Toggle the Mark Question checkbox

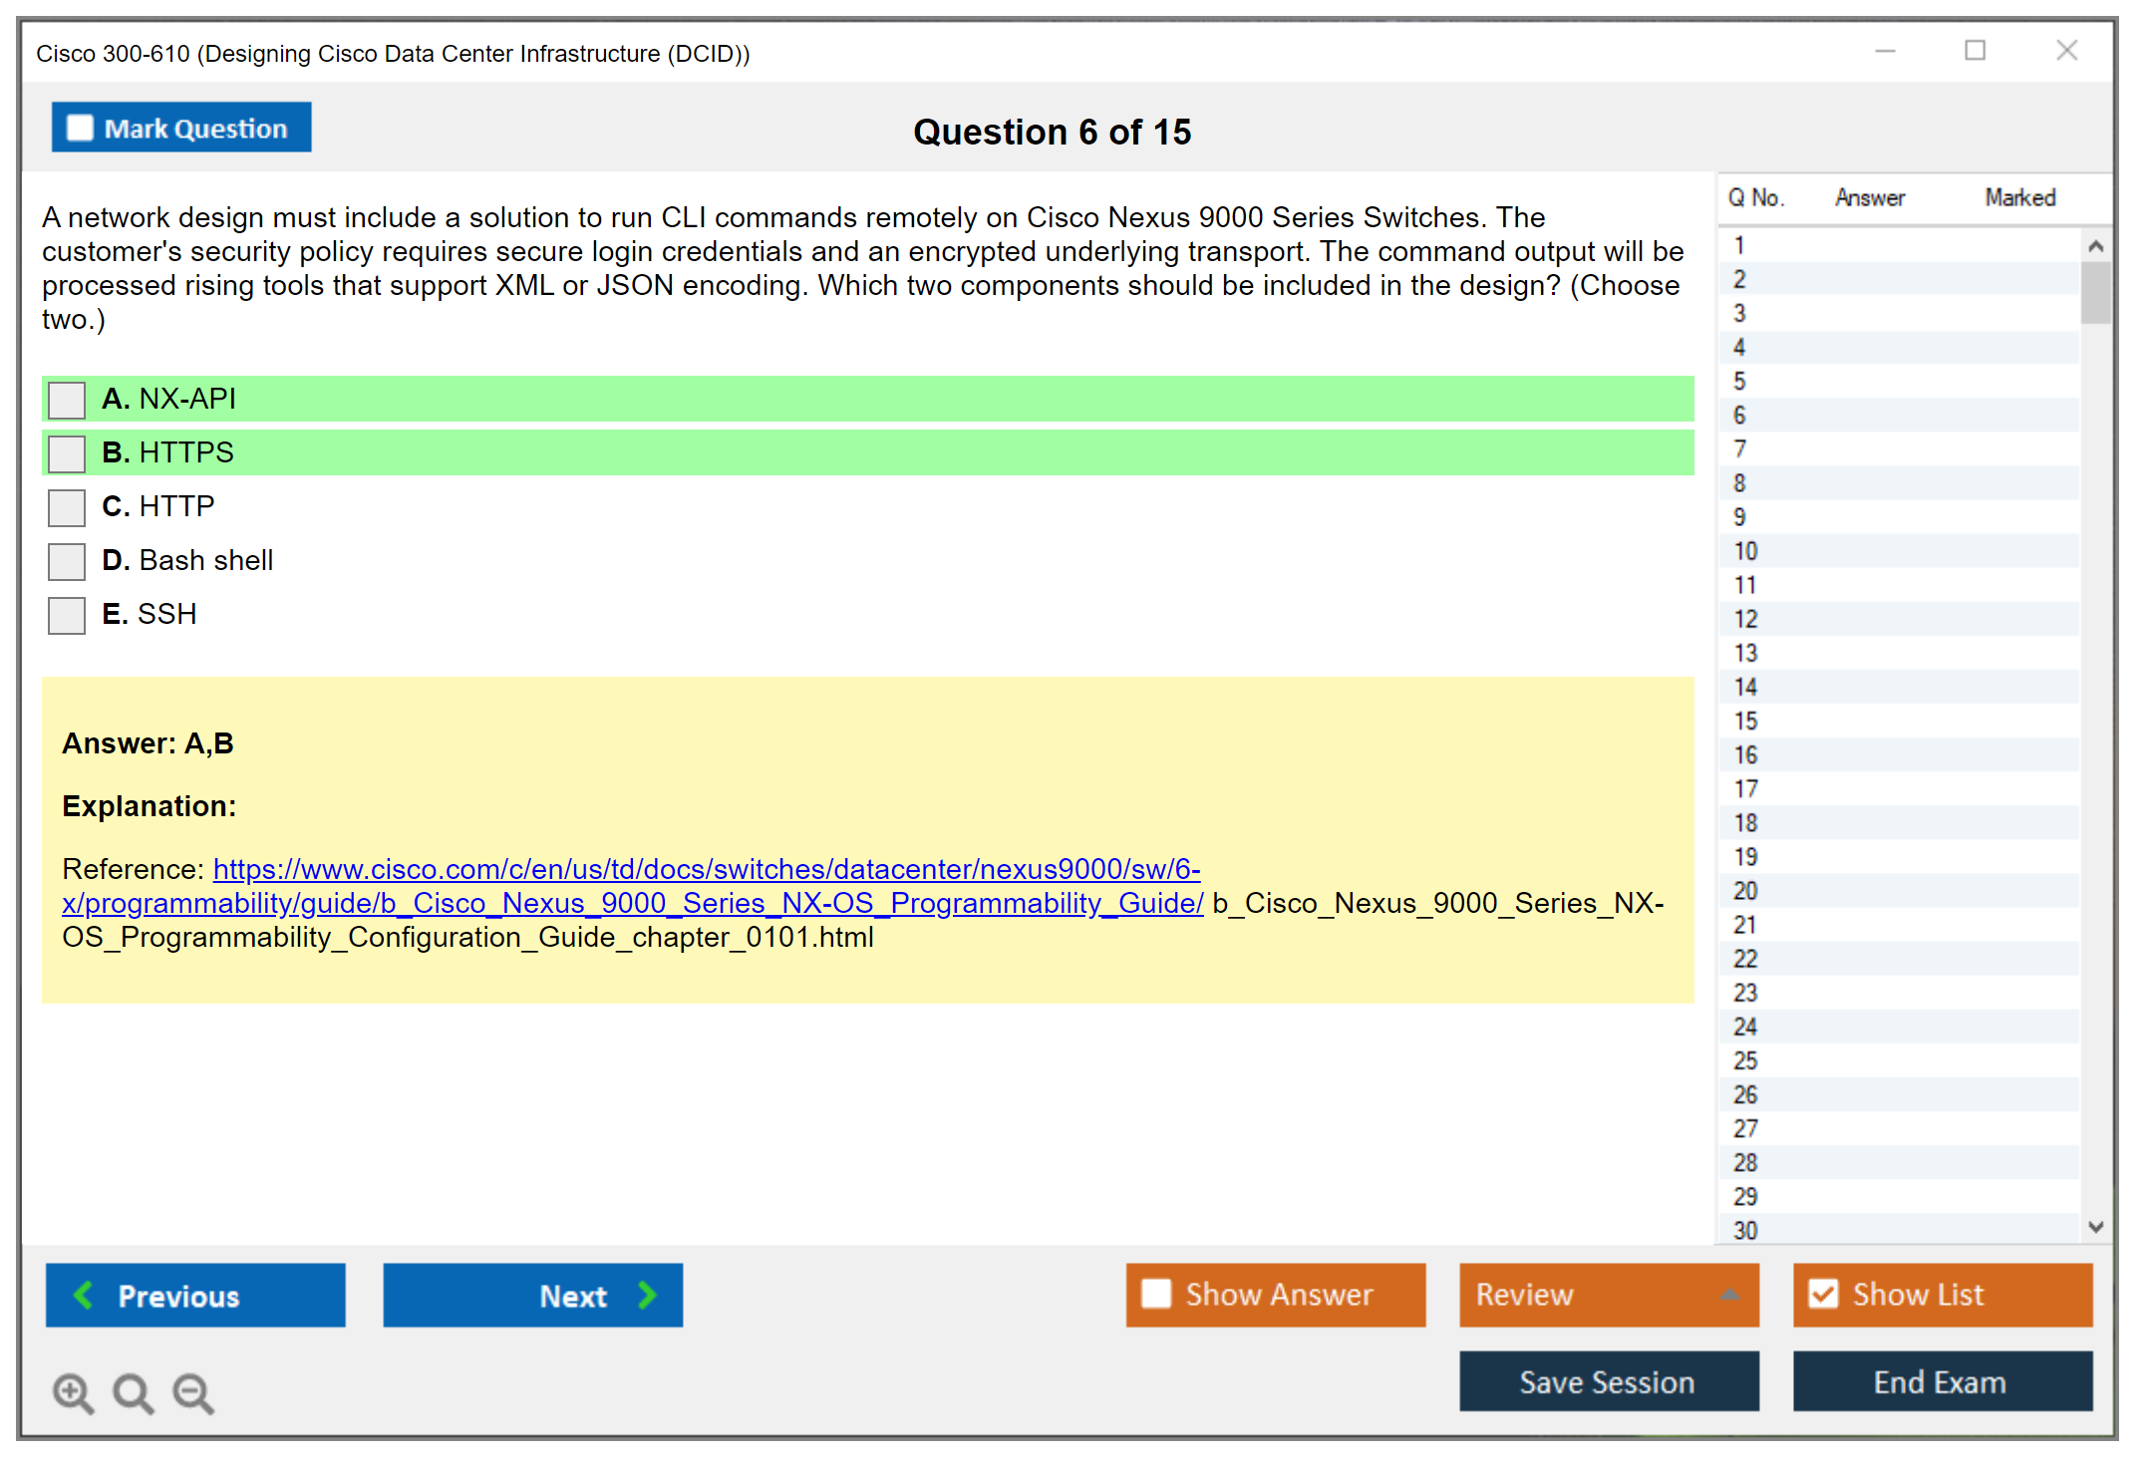80,128
